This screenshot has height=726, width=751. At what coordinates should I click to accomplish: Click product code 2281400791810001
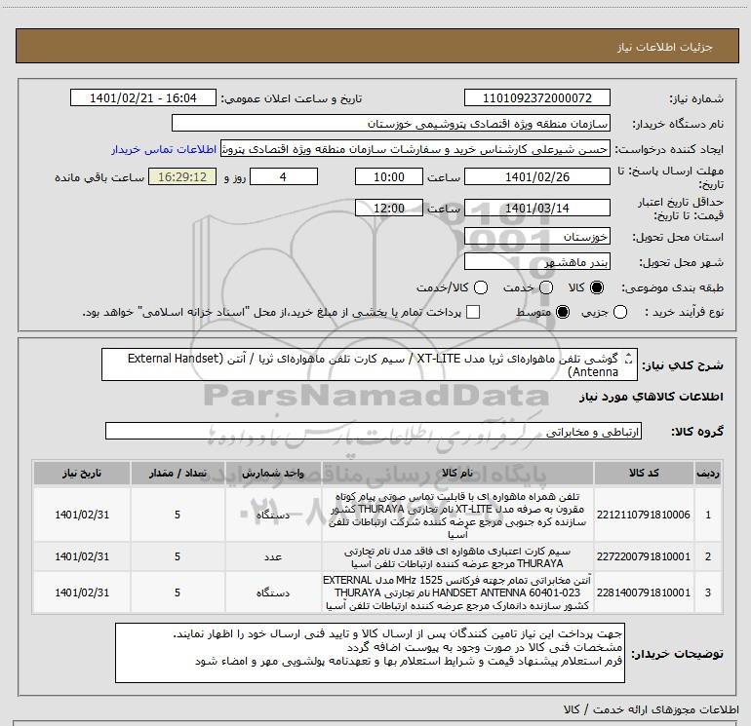click(644, 592)
